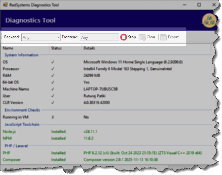This screenshot has height=175, width=222.
Task: Click the Export floppy disk icon
Action: click(163, 37)
